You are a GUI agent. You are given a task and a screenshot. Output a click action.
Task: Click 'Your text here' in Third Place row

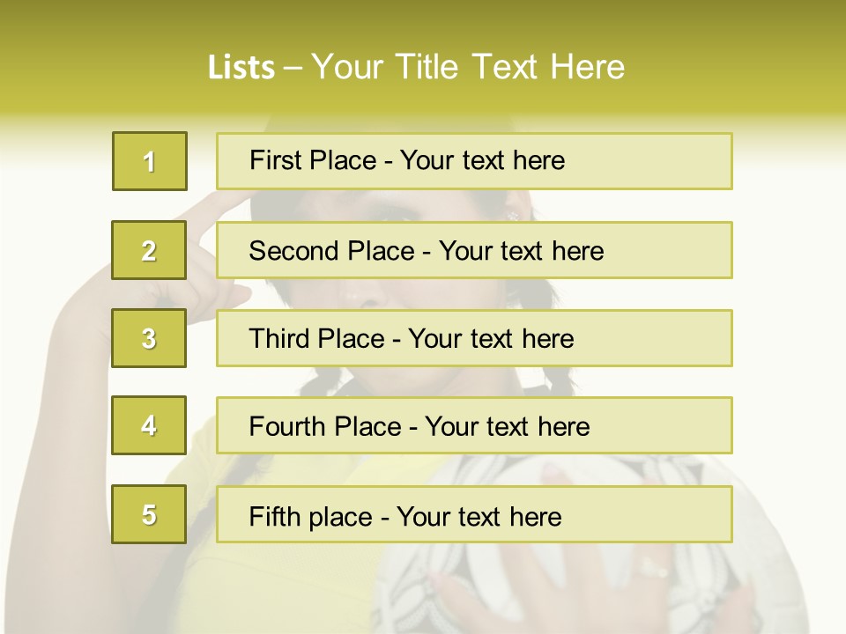(x=492, y=339)
